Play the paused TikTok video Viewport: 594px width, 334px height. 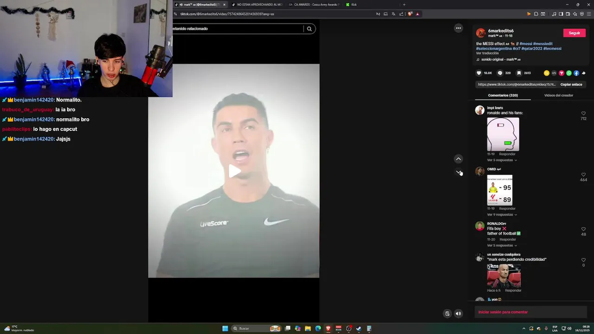point(234,171)
